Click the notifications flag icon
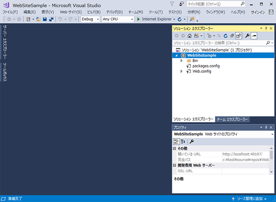 (172, 4)
